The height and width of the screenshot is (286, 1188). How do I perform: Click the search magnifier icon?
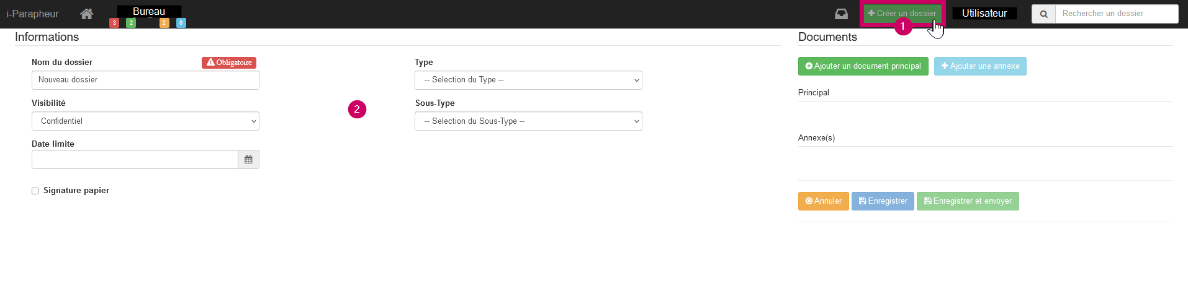tap(1043, 14)
